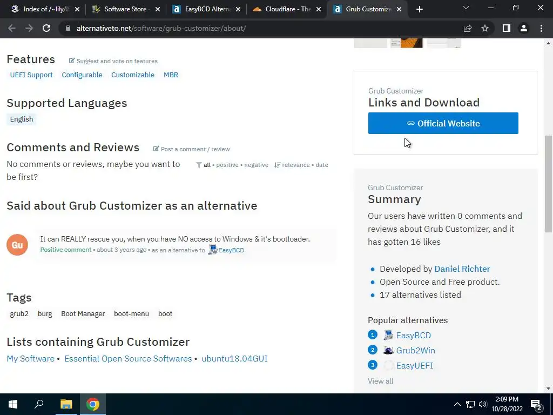Open the UEFI Support feature

31,75
